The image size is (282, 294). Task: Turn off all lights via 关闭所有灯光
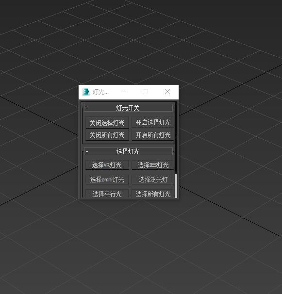click(107, 134)
